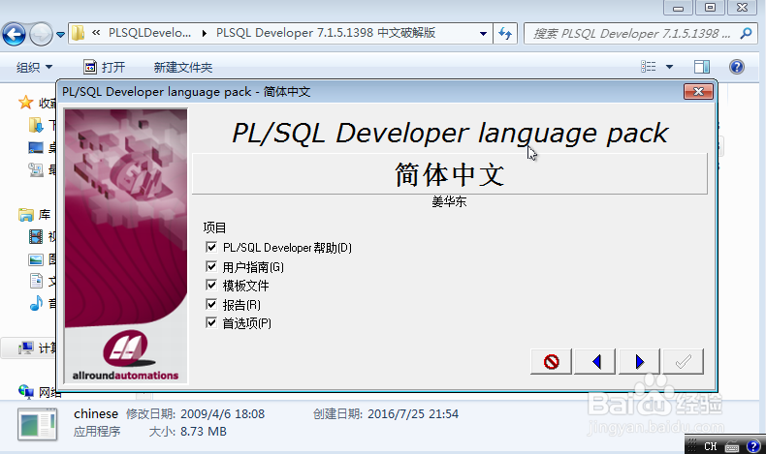
Task: Maximize the Explorer window
Action: pos(711,8)
